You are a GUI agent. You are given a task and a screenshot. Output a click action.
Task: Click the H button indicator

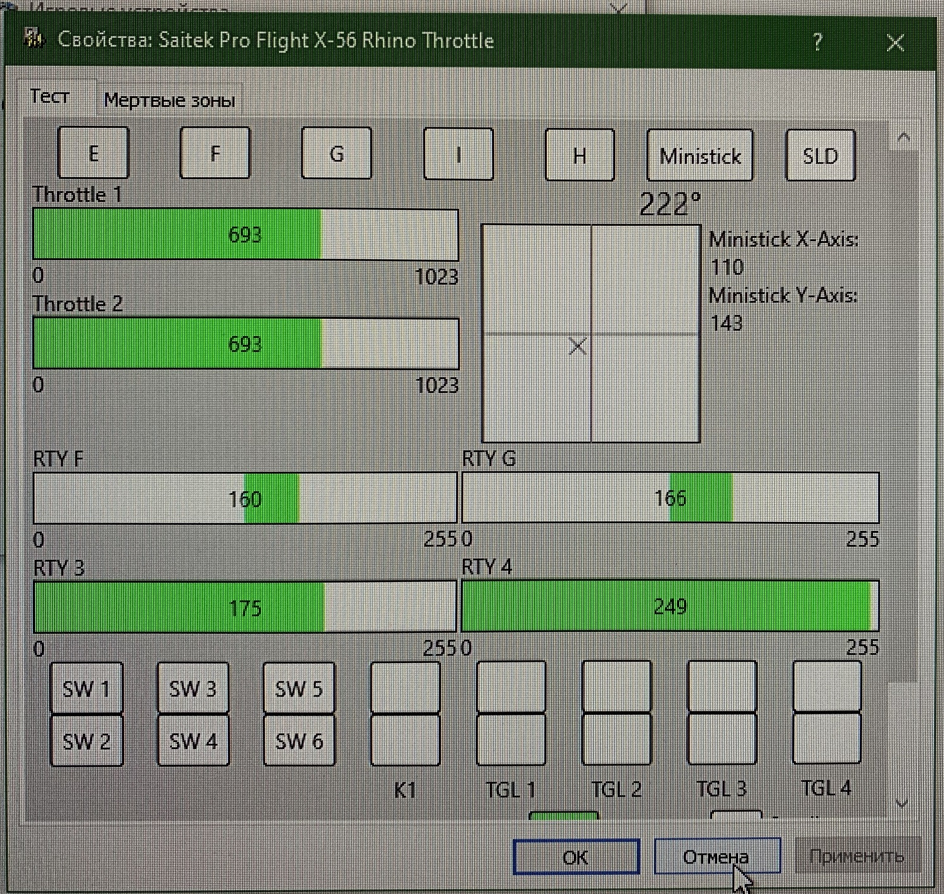coord(579,155)
